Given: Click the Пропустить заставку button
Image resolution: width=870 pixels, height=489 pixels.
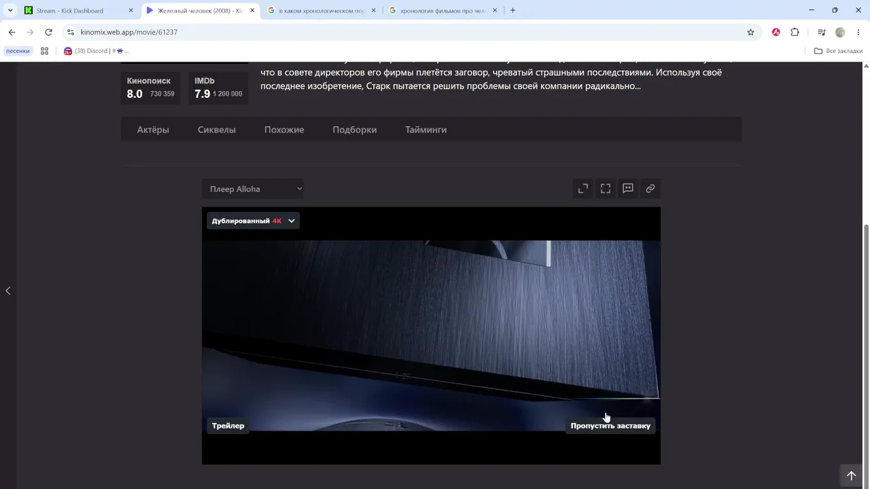Looking at the screenshot, I should click(x=610, y=426).
